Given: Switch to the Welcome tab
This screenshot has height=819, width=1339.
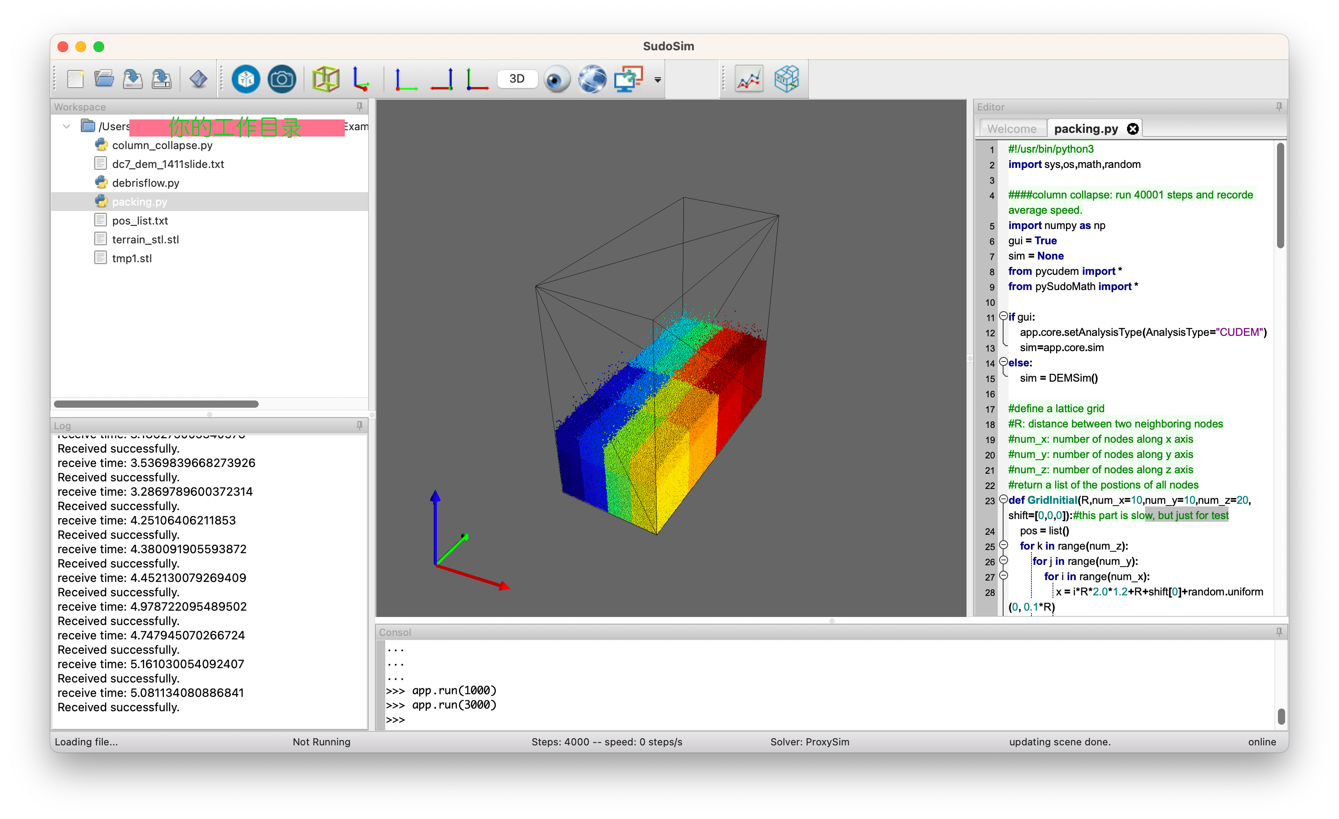Looking at the screenshot, I should [x=1011, y=129].
